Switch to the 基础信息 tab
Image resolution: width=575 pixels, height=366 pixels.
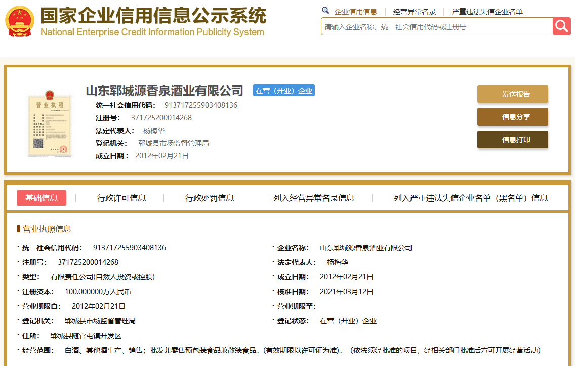click(x=42, y=198)
